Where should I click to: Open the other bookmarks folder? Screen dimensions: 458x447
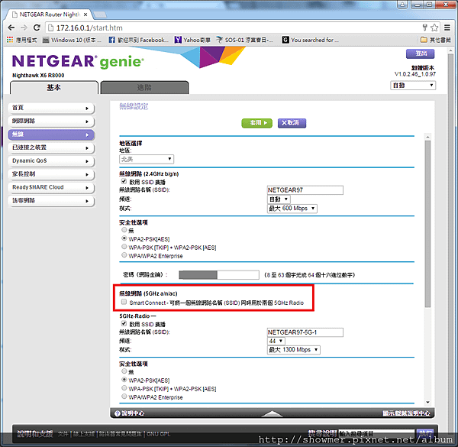click(436, 40)
